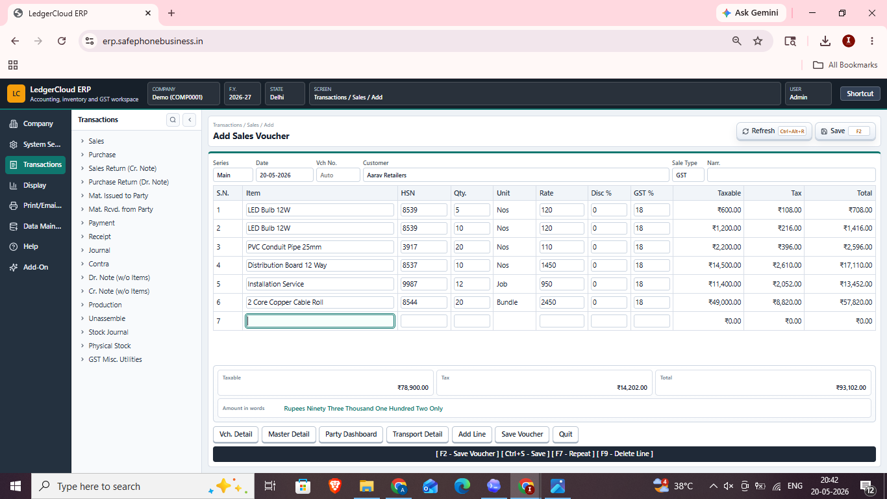Open File Explorer from taskbar
Viewport: 887px width, 499px height.
coord(367,486)
